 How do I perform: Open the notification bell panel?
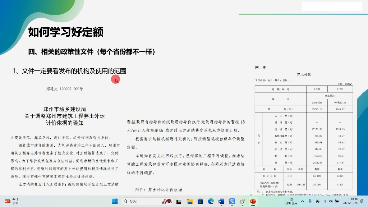(363, 201)
